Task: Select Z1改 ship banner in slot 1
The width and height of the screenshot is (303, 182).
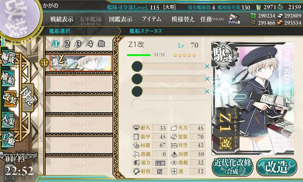Action: 81,63
